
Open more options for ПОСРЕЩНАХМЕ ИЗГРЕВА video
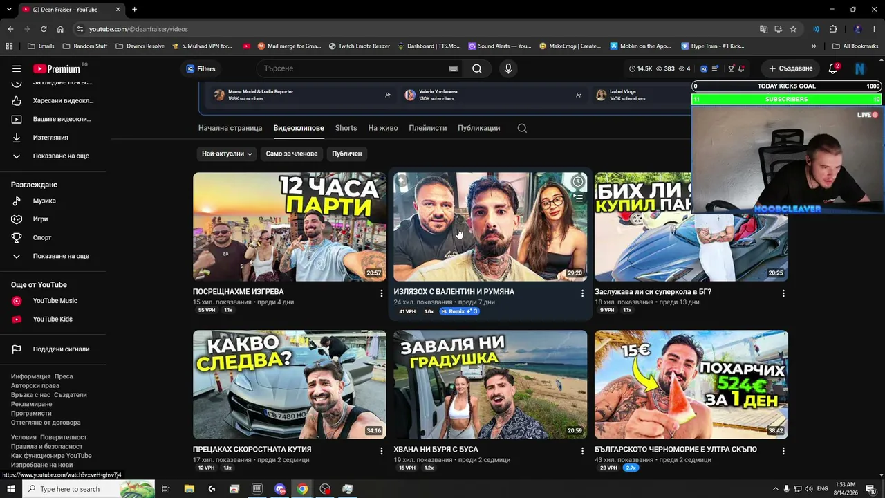pos(381,293)
